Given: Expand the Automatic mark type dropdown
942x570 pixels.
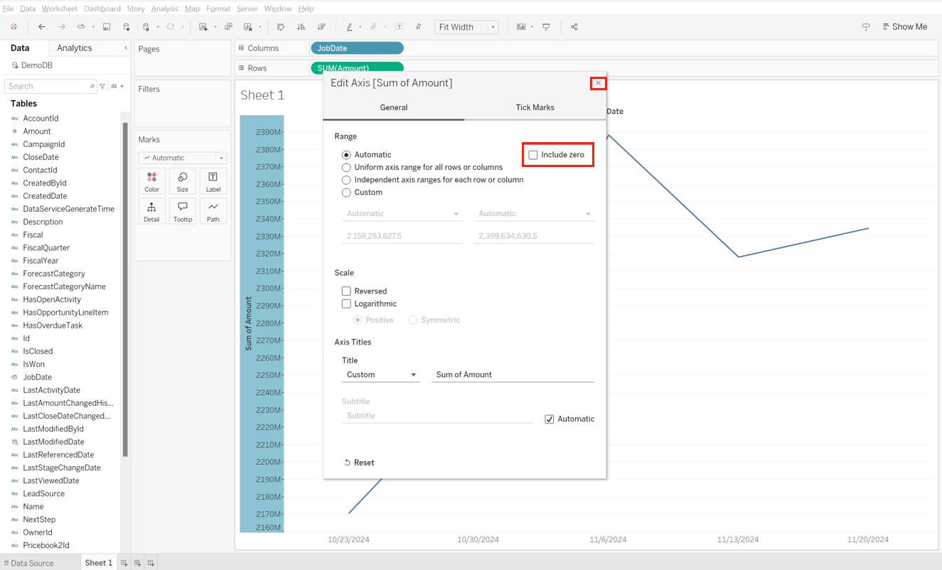Looking at the screenshot, I should 183,158.
